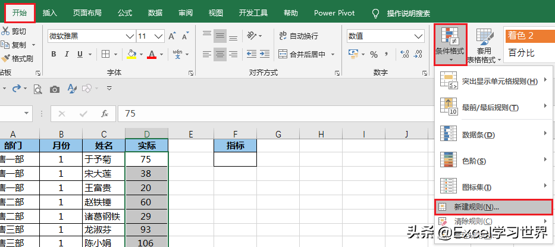Switch to the 开始 Home tab
Image resolution: width=555 pixels, height=247 pixels.
coord(20,13)
